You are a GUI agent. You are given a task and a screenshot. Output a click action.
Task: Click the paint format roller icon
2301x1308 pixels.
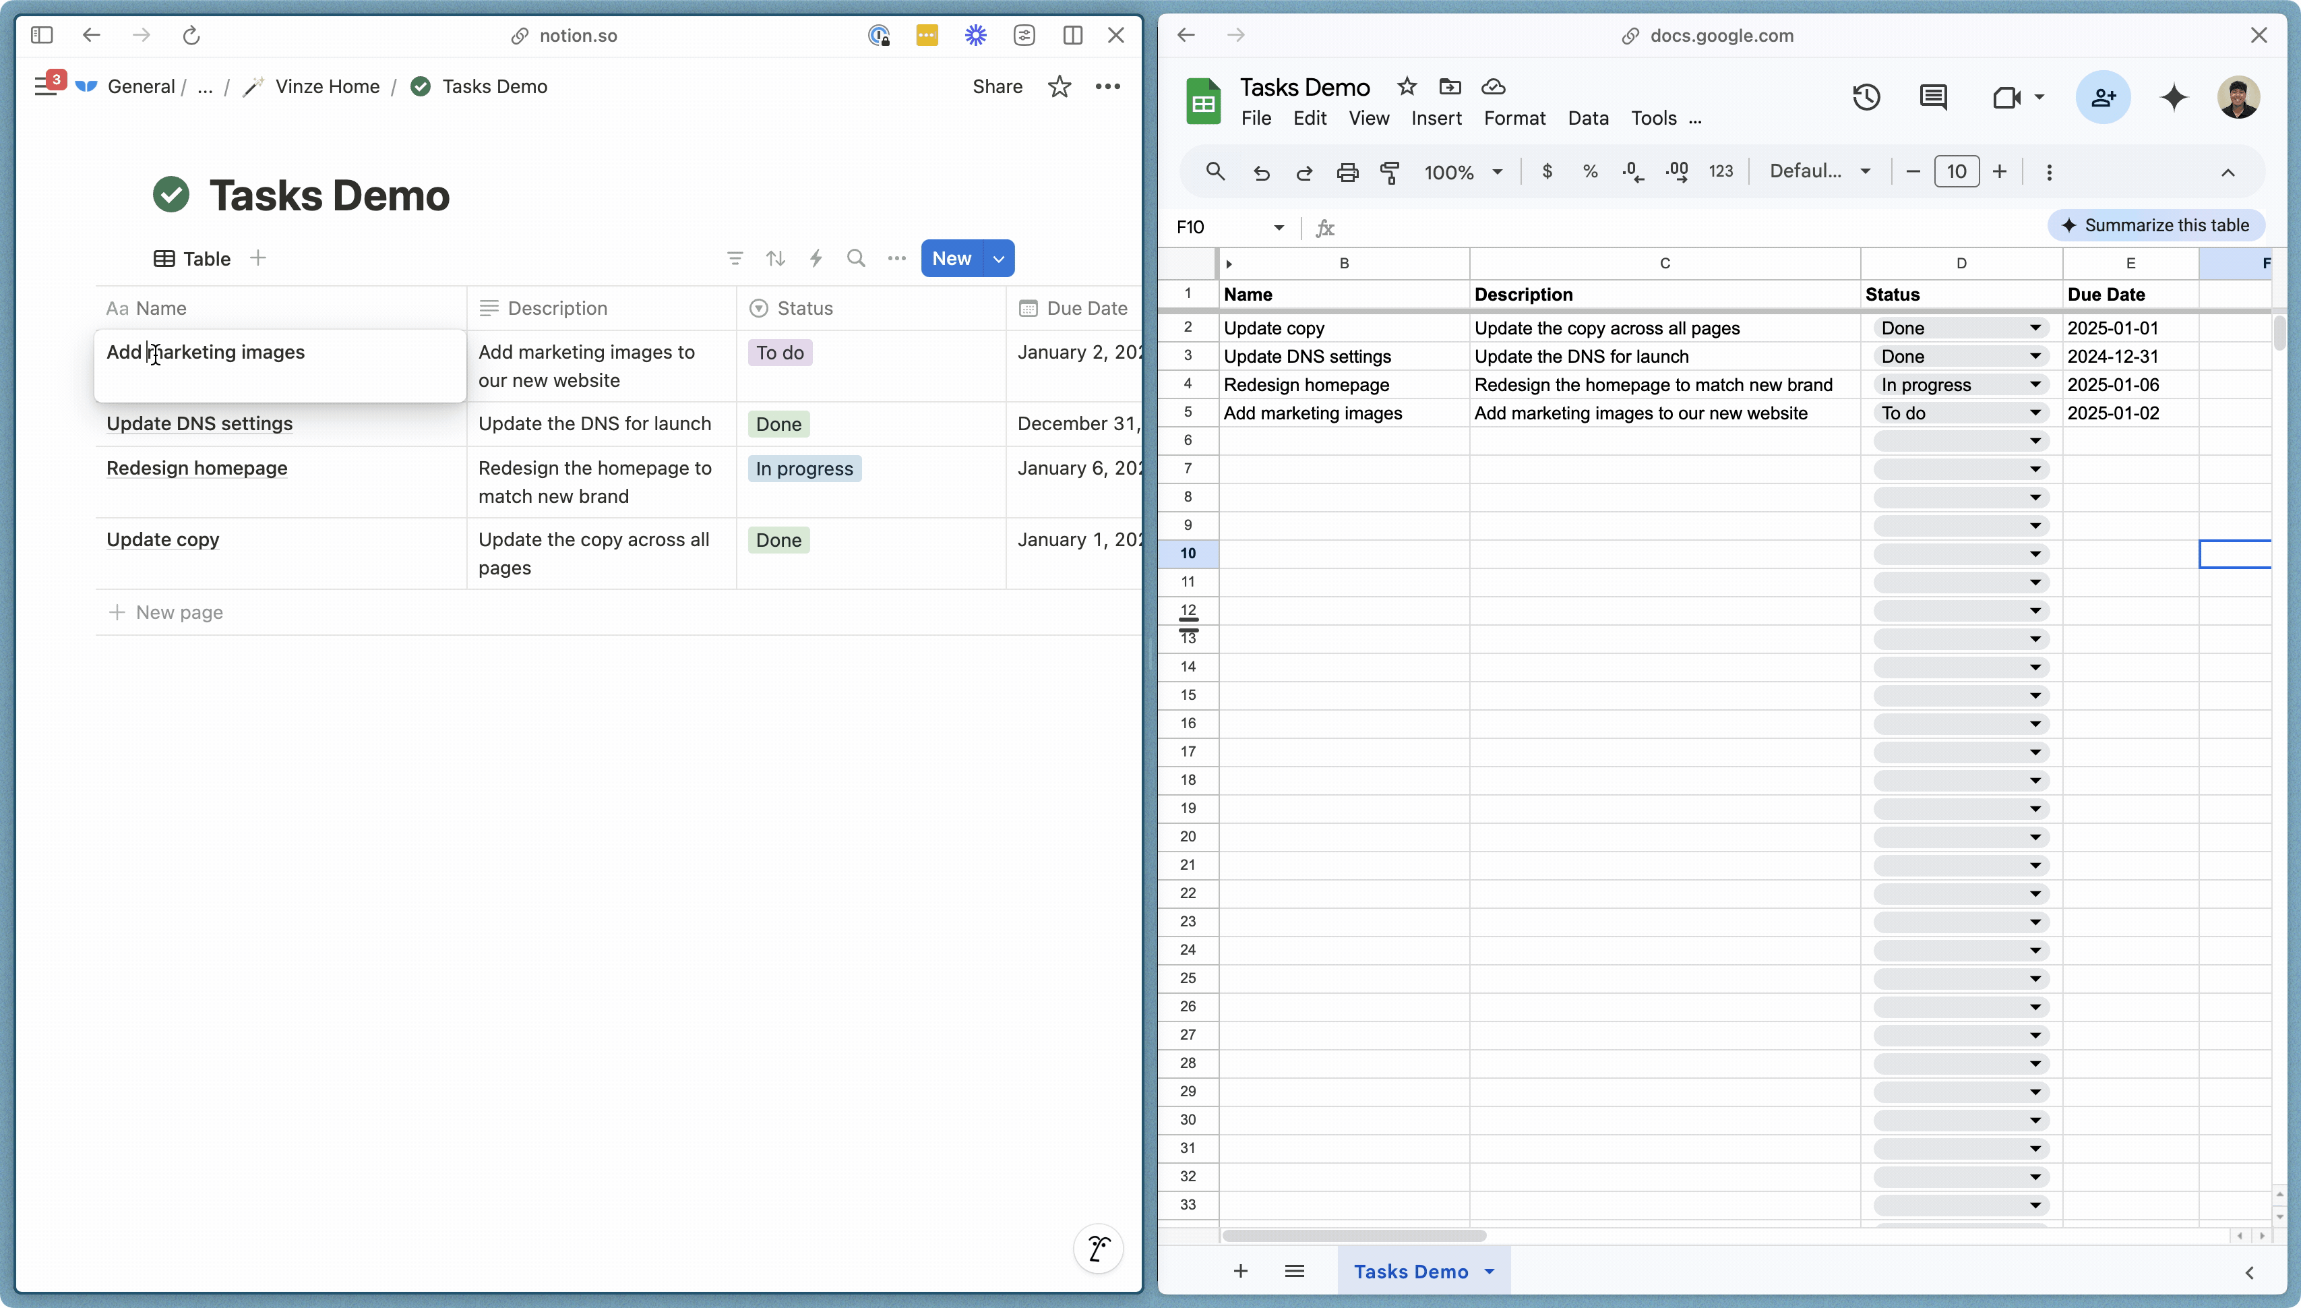coord(1390,171)
